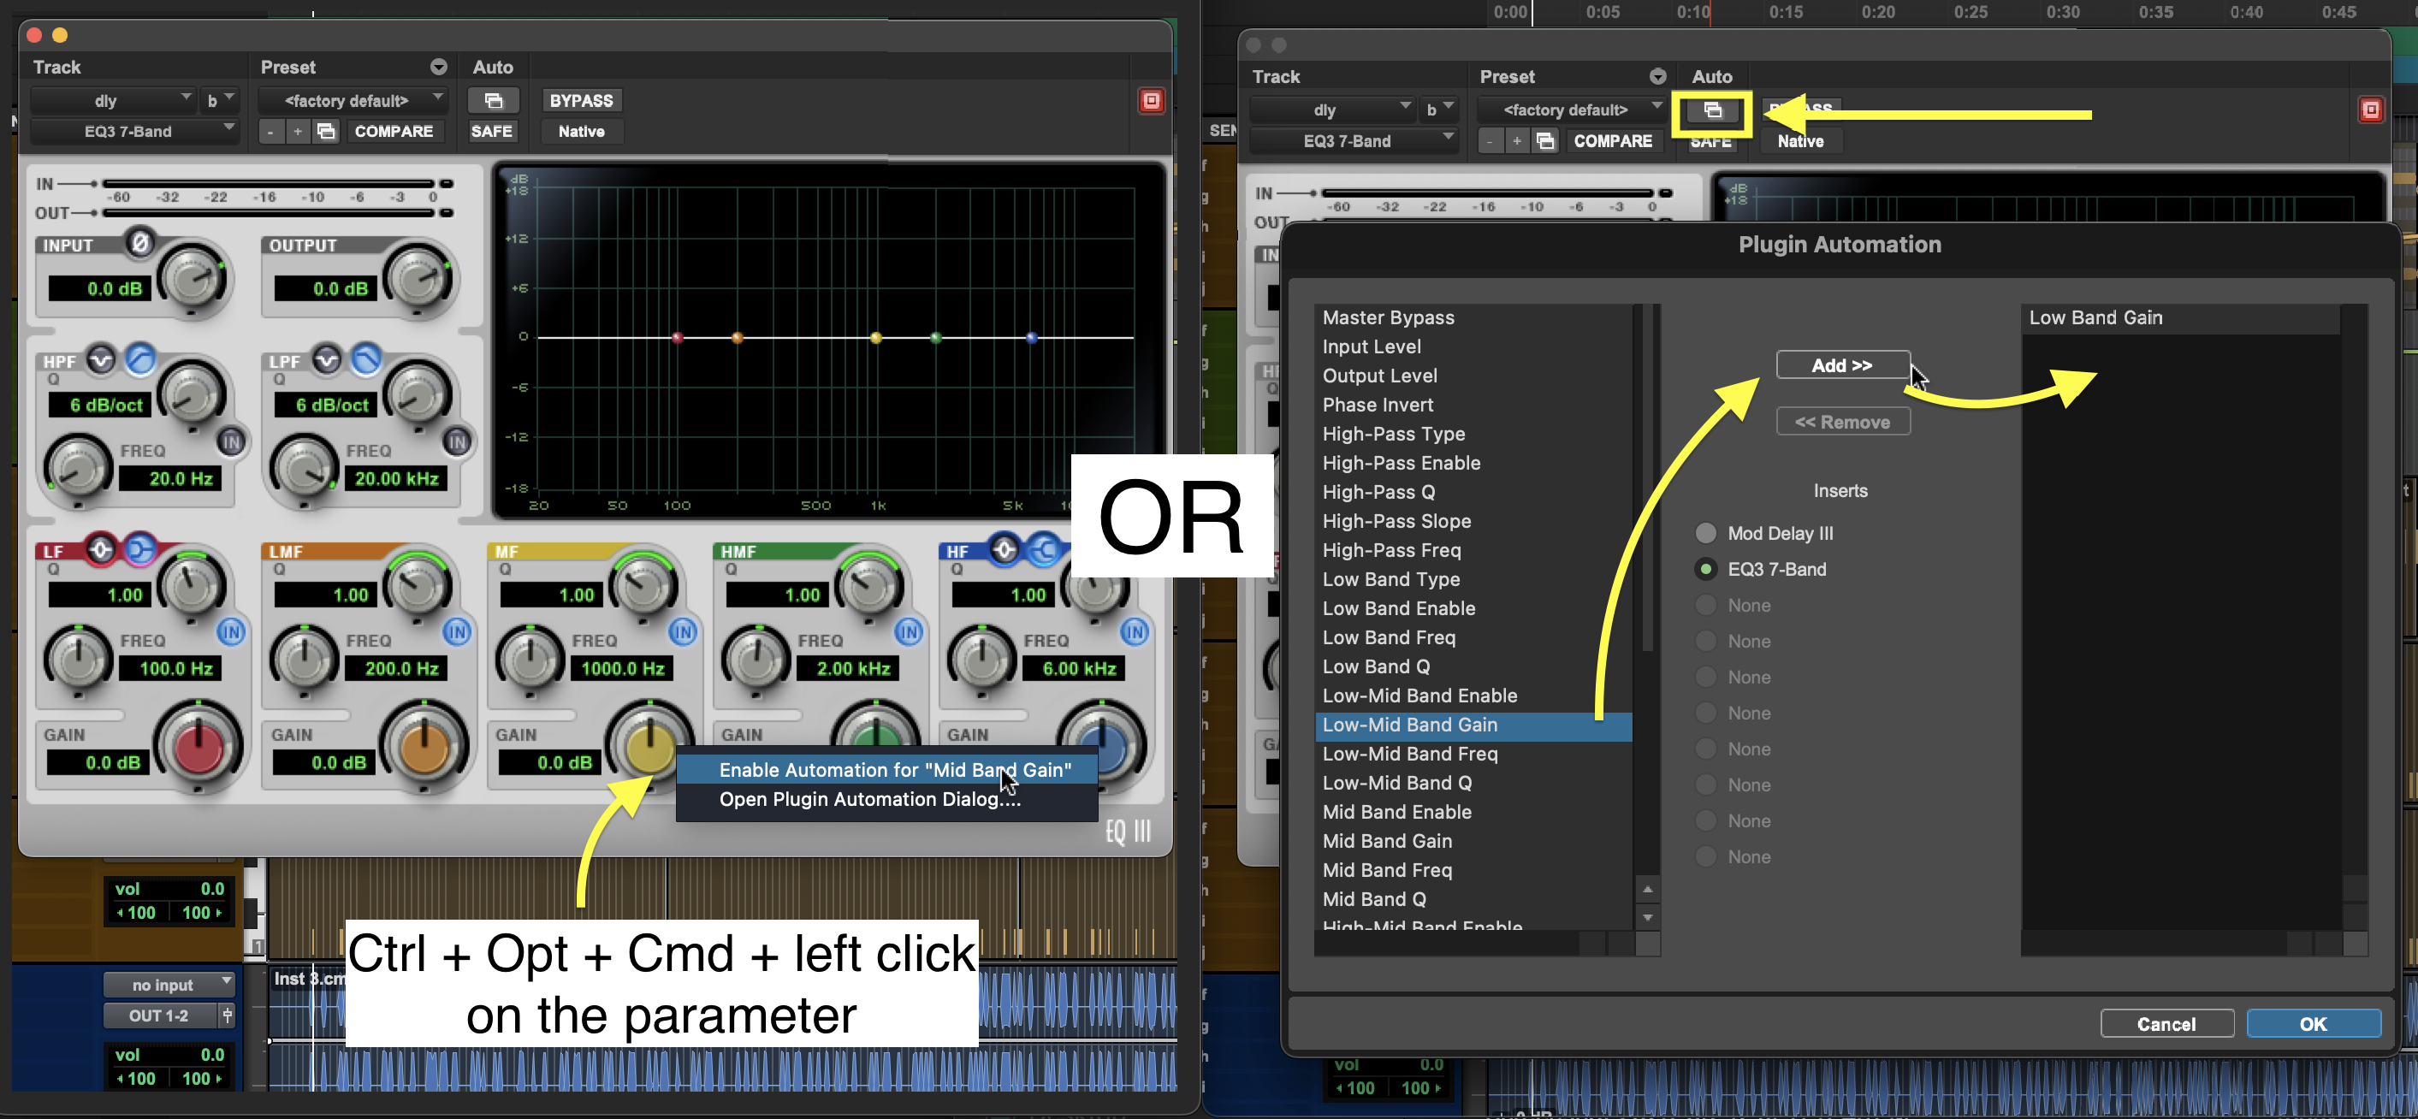Select Mid Band Gain in parameter list
The width and height of the screenshot is (2418, 1119).
pyautogui.click(x=1473, y=841)
